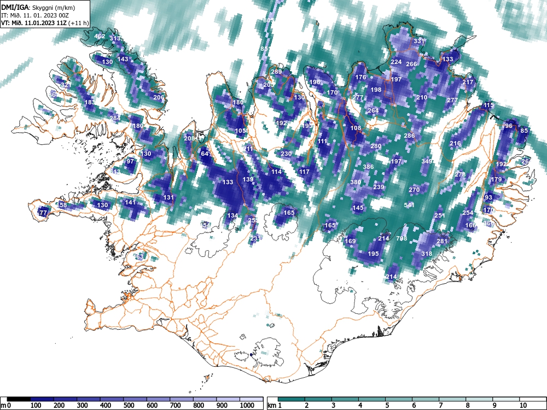Viewport: 547px width, 410px height.
Task: Click visibility value 166 on the map
Action: (x=470, y=226)
